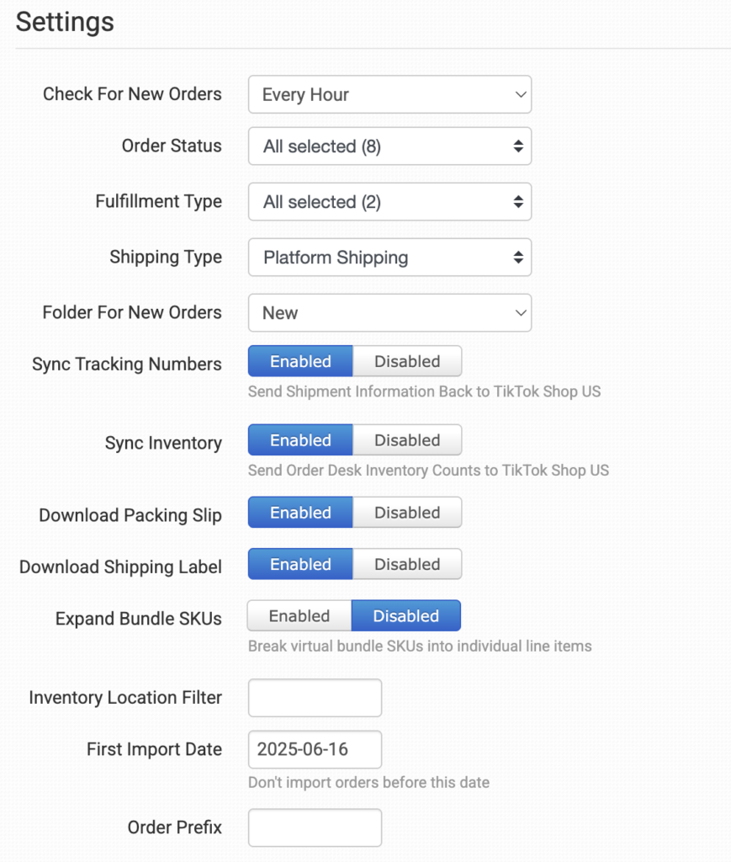
Task: Click Enabled for Download Packing Slip
Action: click(300, 513)
